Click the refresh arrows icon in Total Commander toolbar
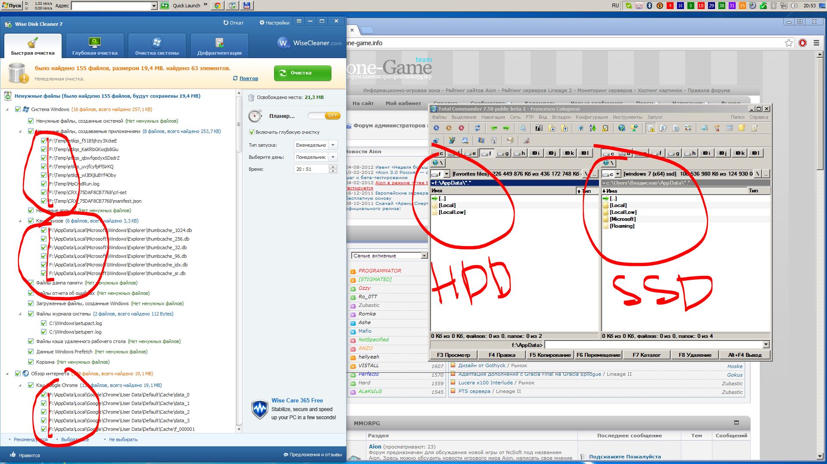This screenshot has height=464, width=827. (x=477, y=128)
